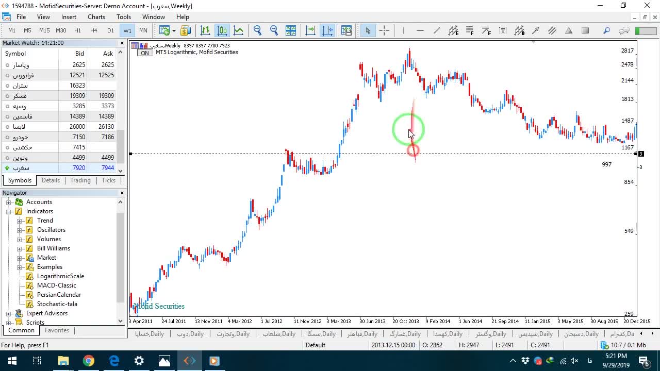
Task: Open the Charts menu
Action: pos(96,17)
